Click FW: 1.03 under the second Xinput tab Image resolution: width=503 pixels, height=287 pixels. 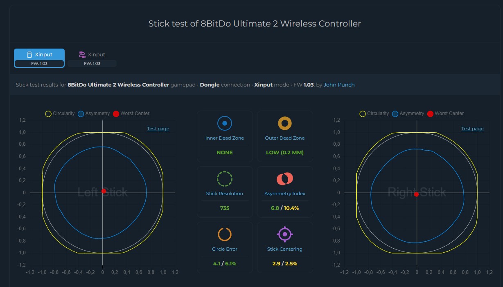point(92,64)
